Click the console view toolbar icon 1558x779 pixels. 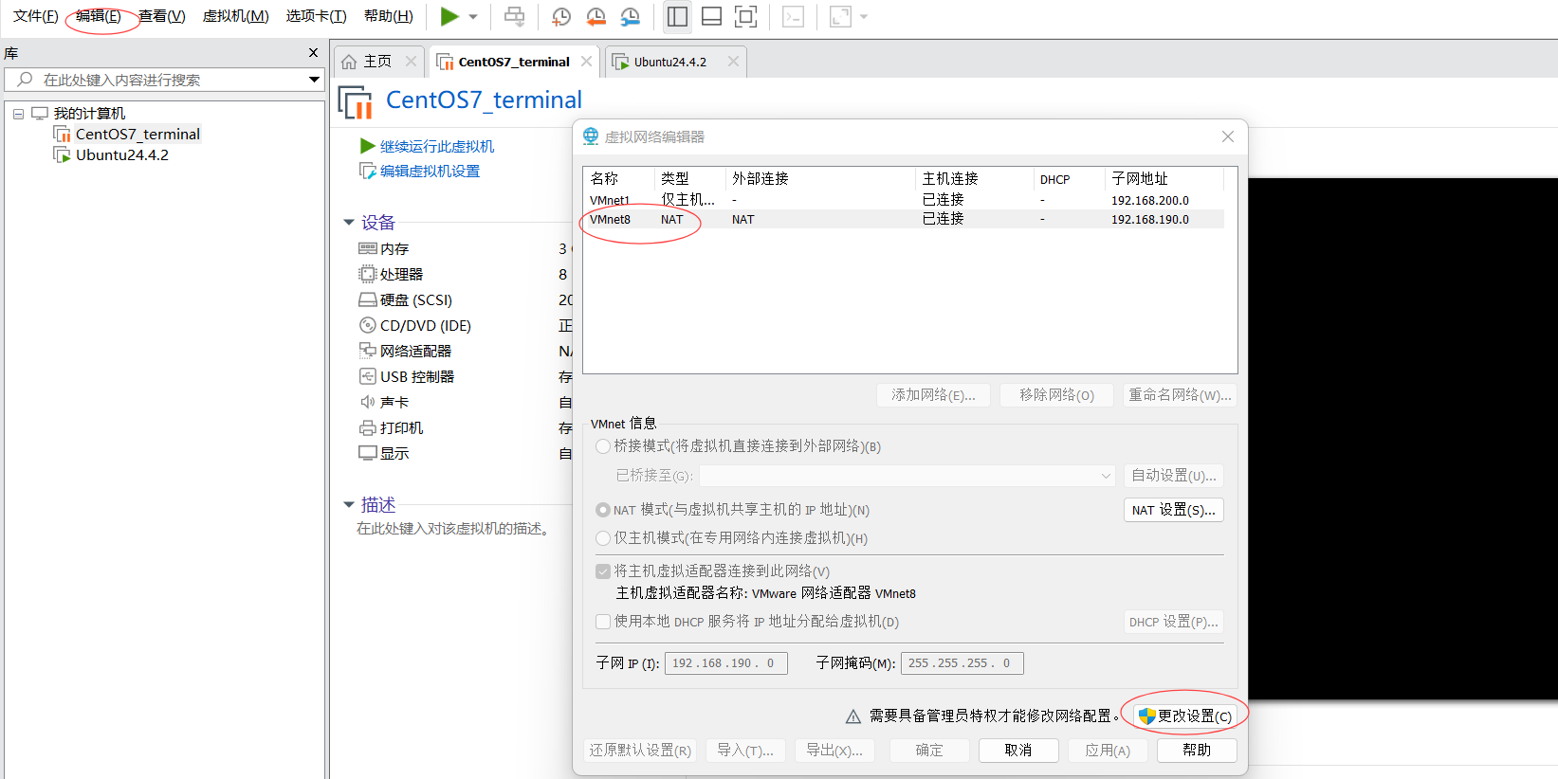[x=794, y=16]
